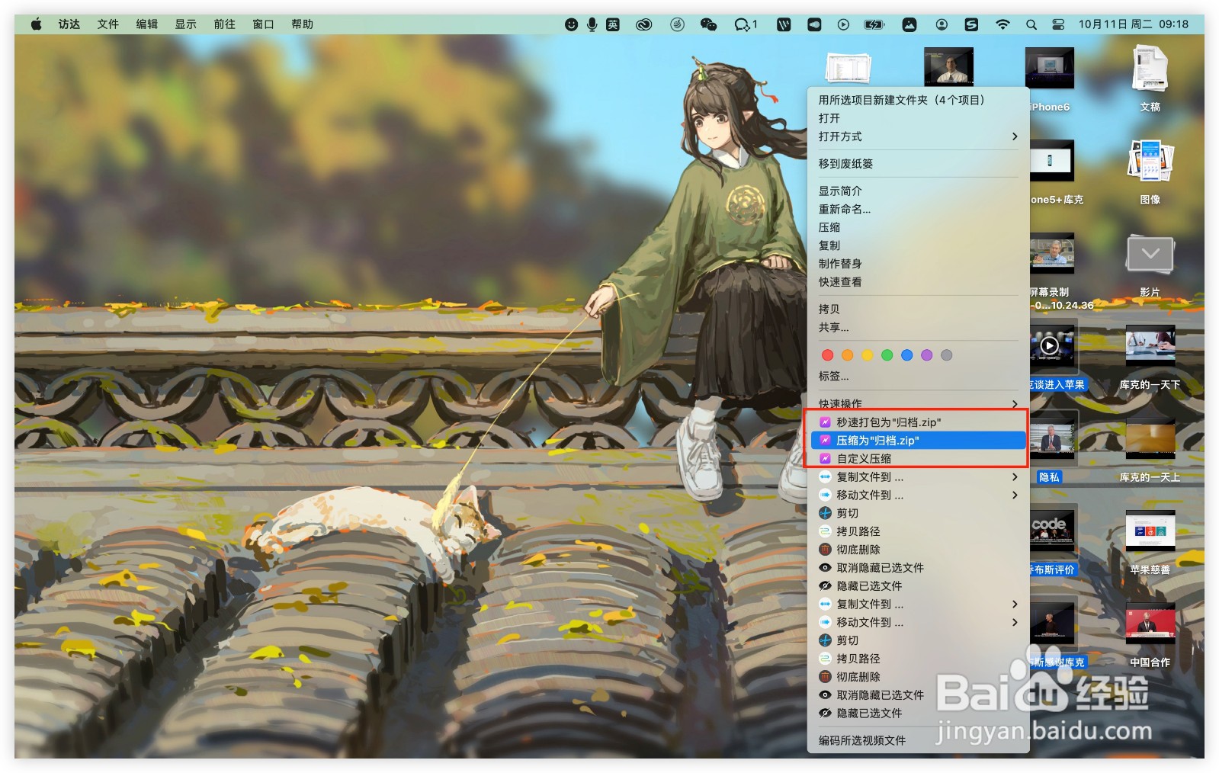1219x773 pixels.
Task: Select the 库克的一天下 video file
Action: [x=1150, y=357]
